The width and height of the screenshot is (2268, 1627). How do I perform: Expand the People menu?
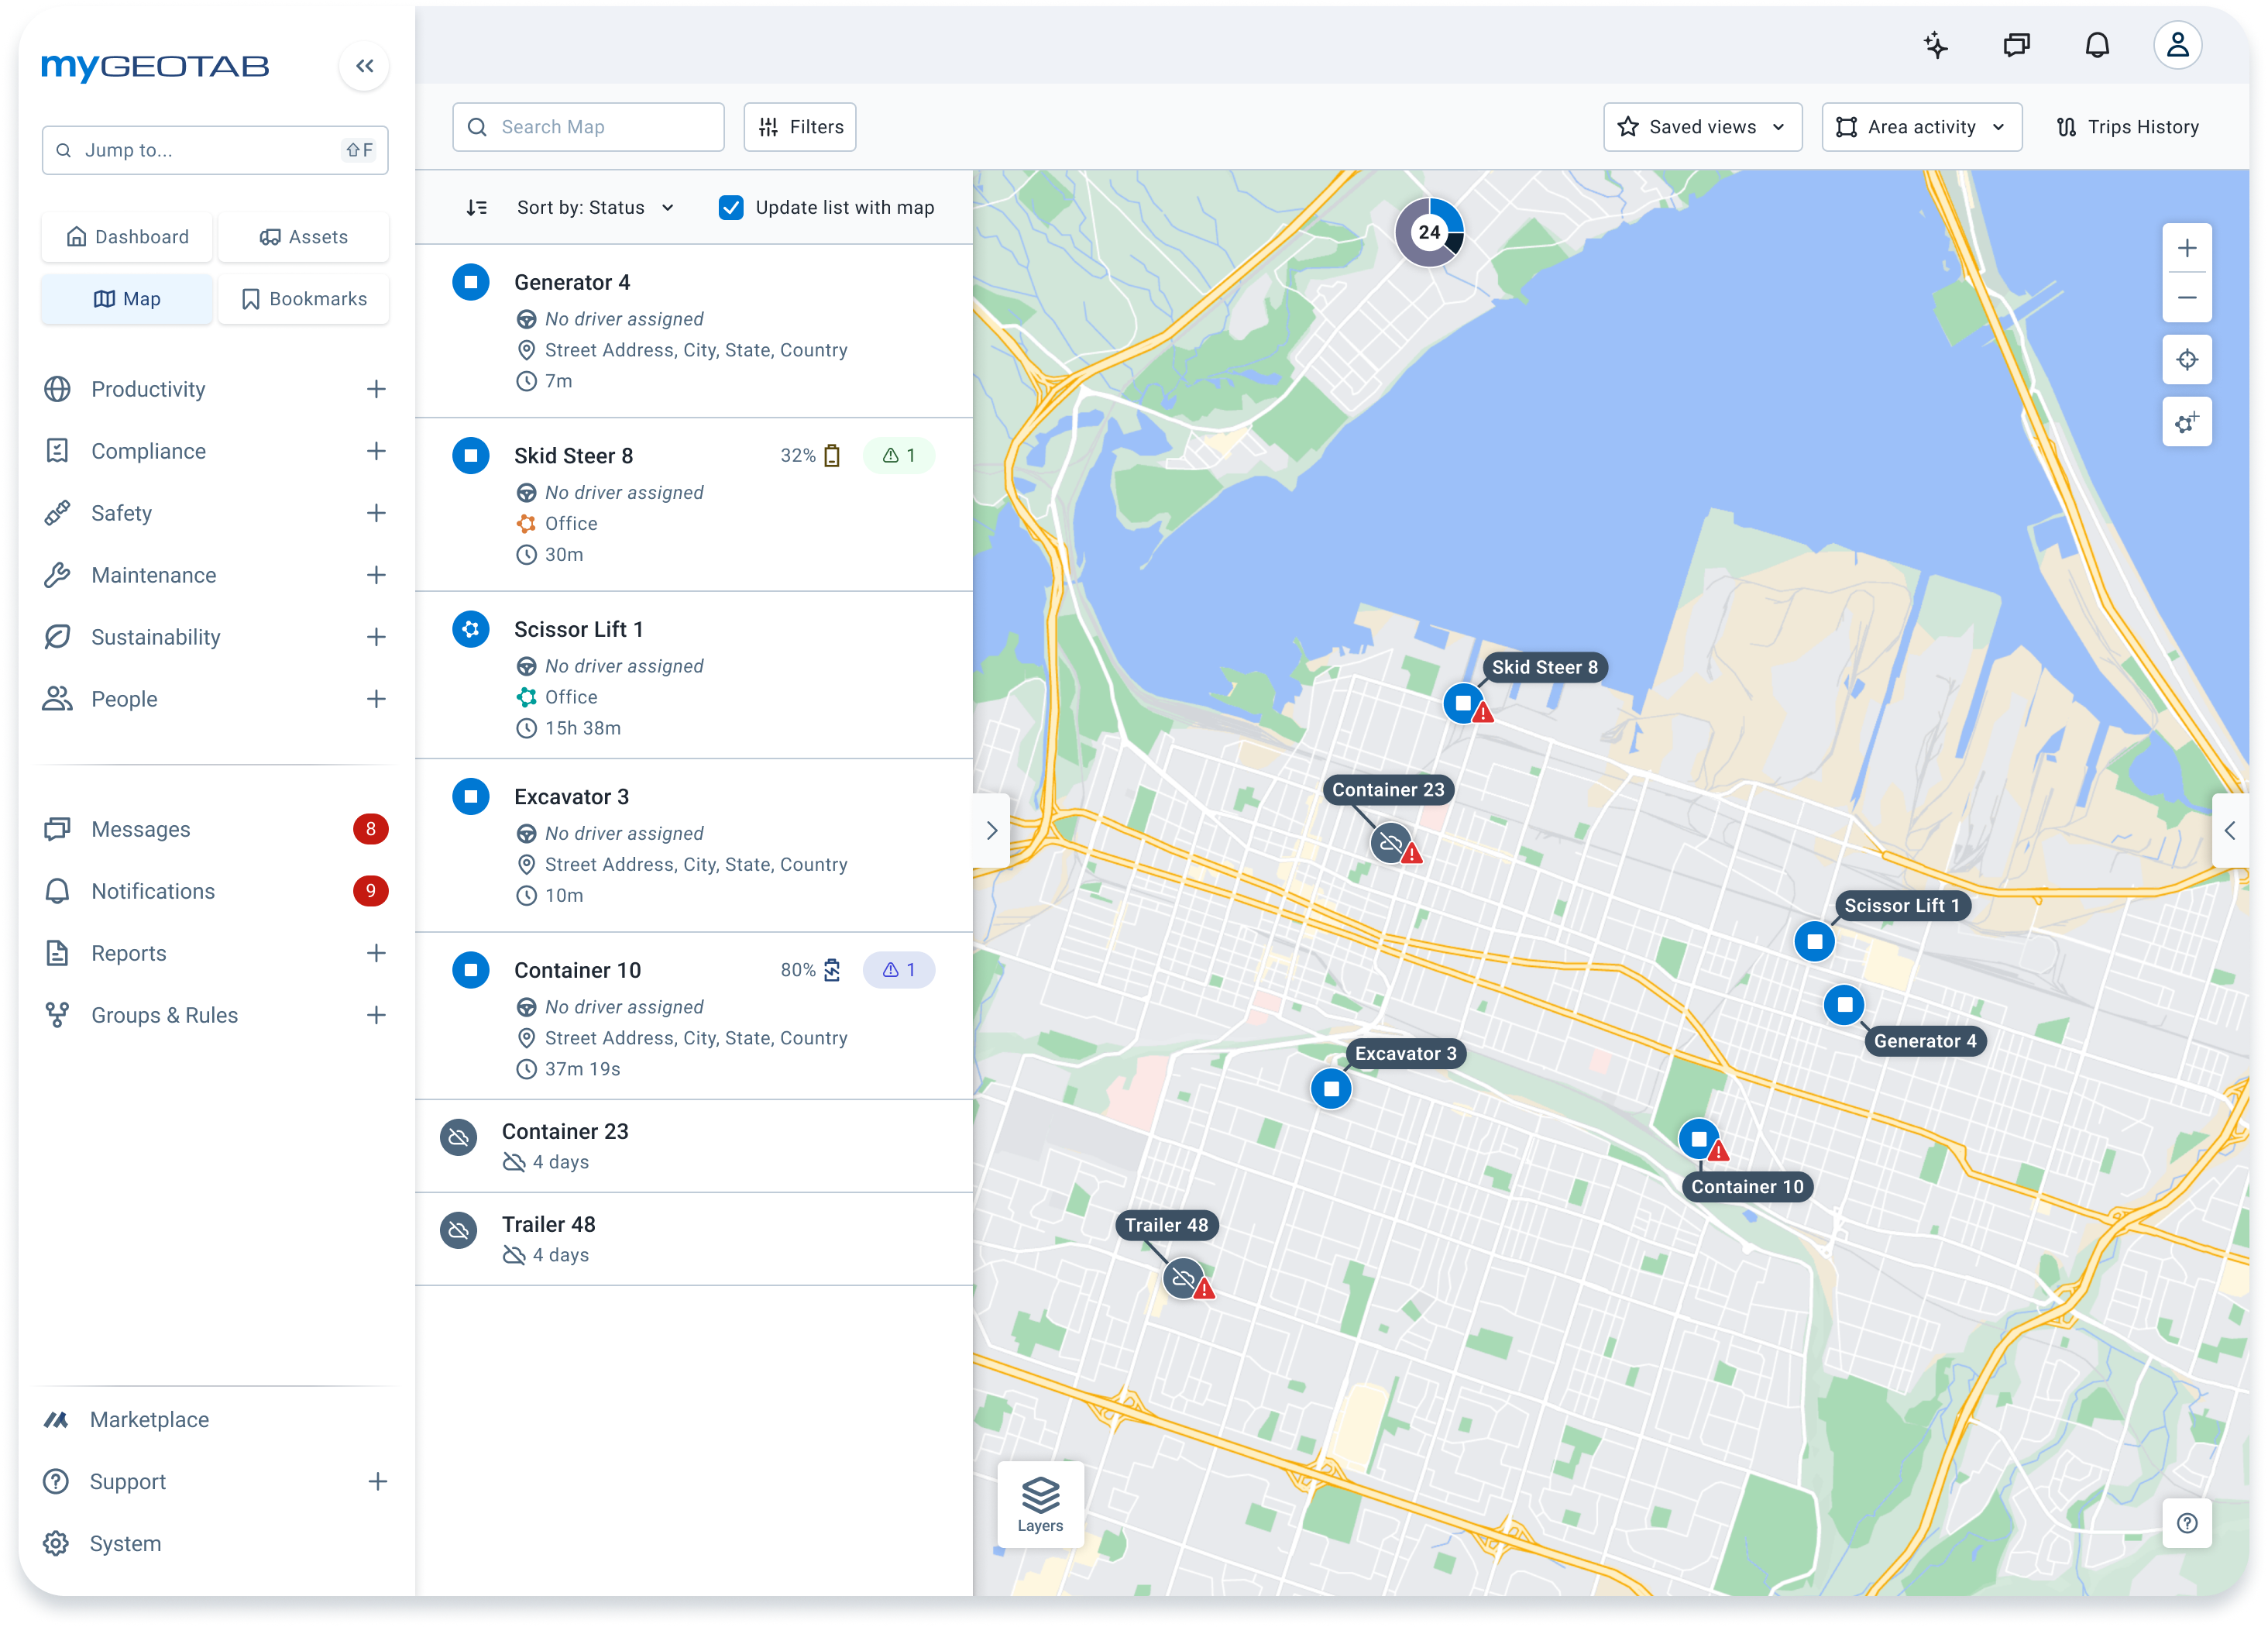point(376,699)
